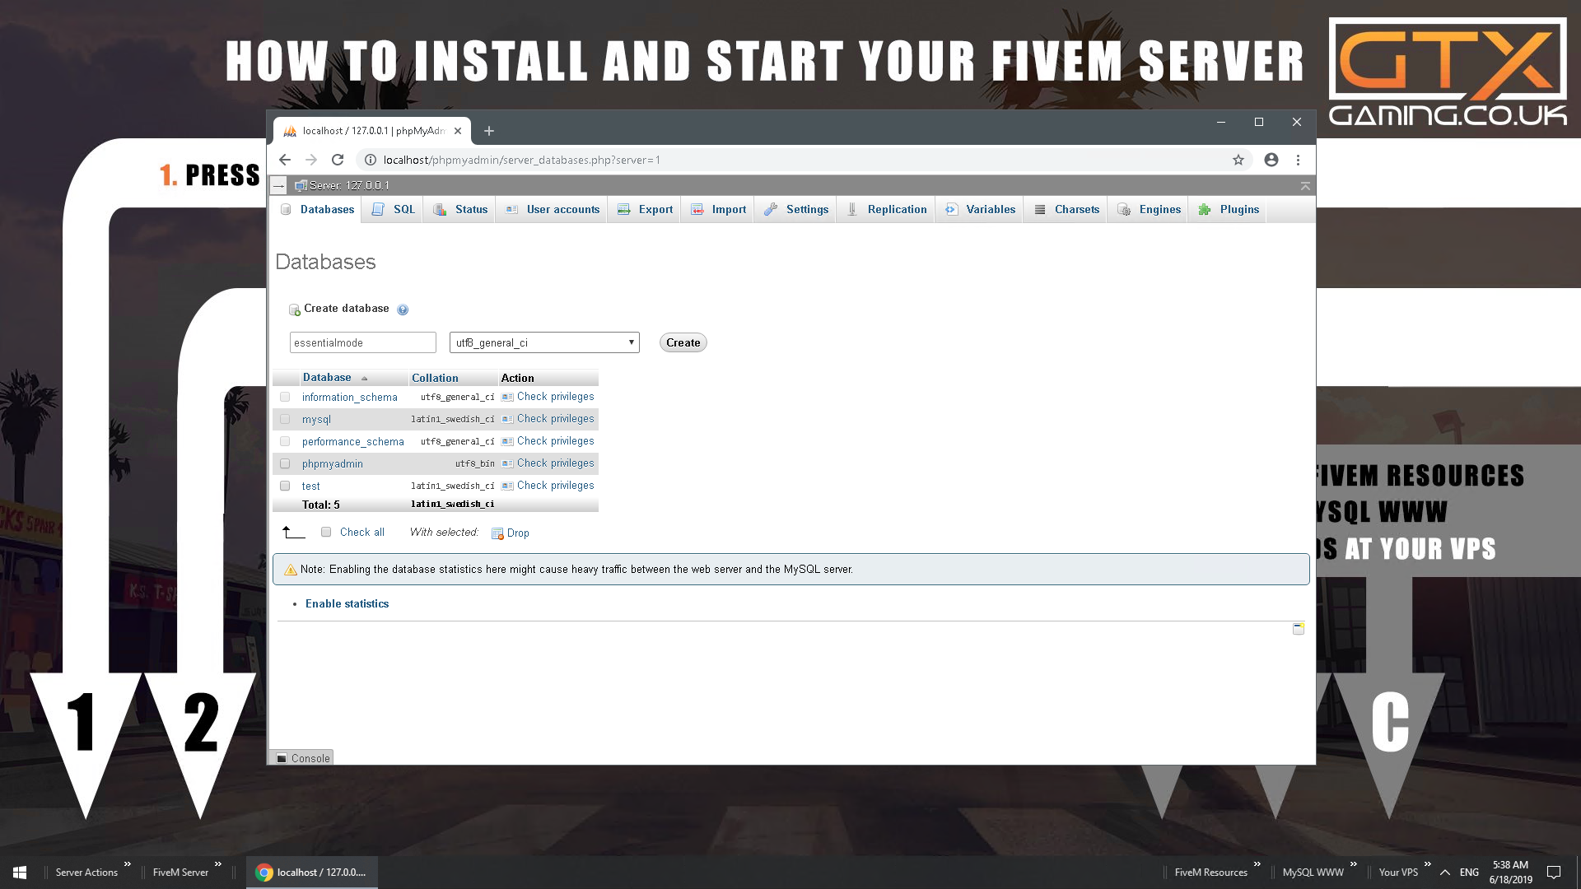Tick the mysql database checkbox
This screenshot has height=889, width=1581.
coord(285,419)
